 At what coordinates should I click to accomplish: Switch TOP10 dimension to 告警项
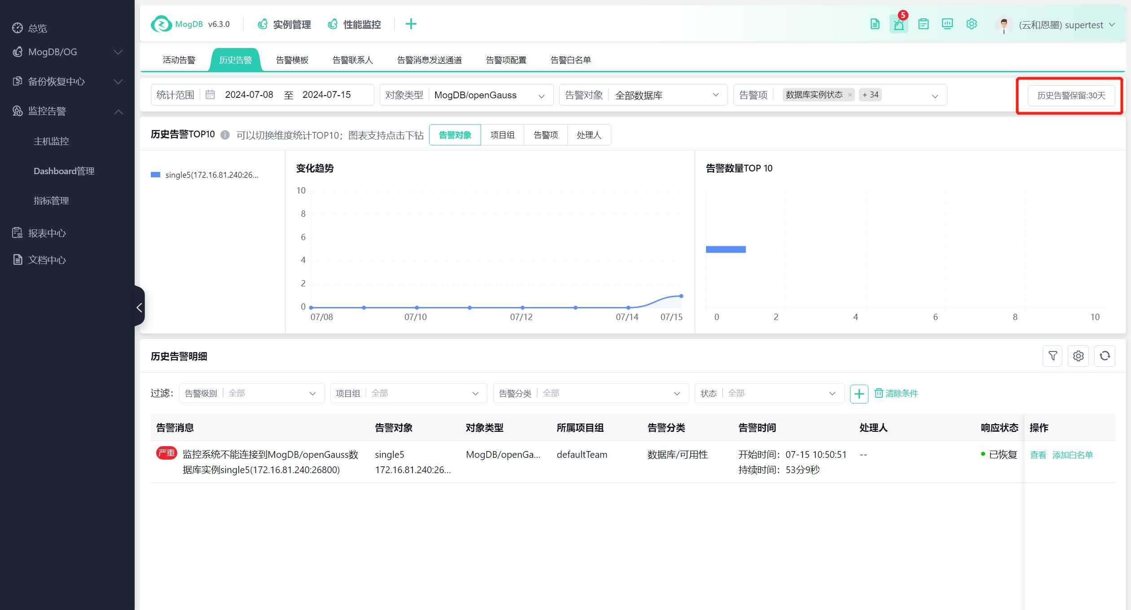(x=546, y=135)
